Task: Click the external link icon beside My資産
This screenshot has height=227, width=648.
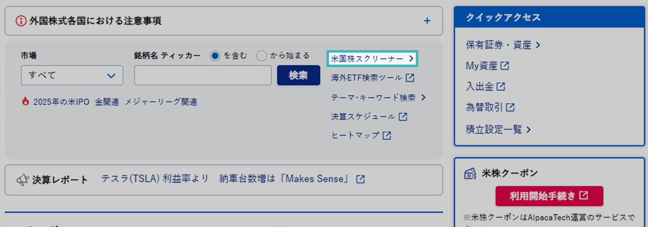Action: (505, 65)
